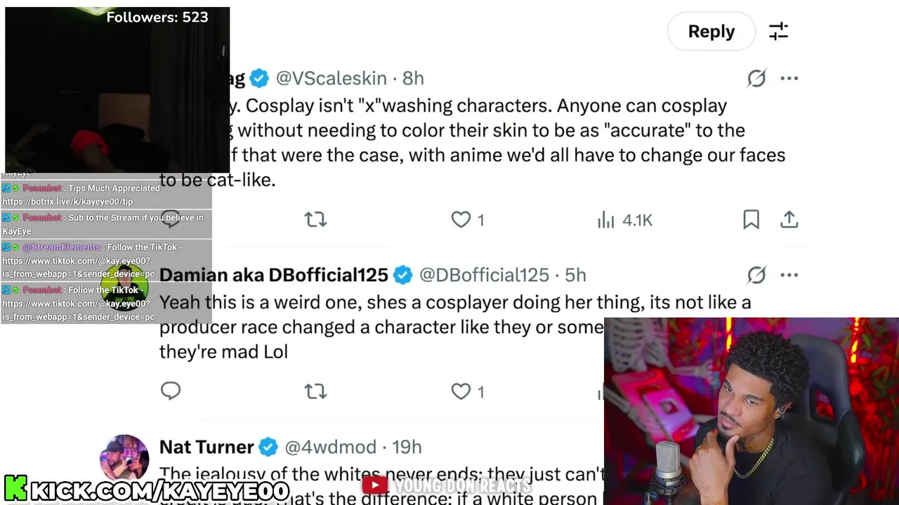Retweet the VScaleskin reply

point(315,220)
